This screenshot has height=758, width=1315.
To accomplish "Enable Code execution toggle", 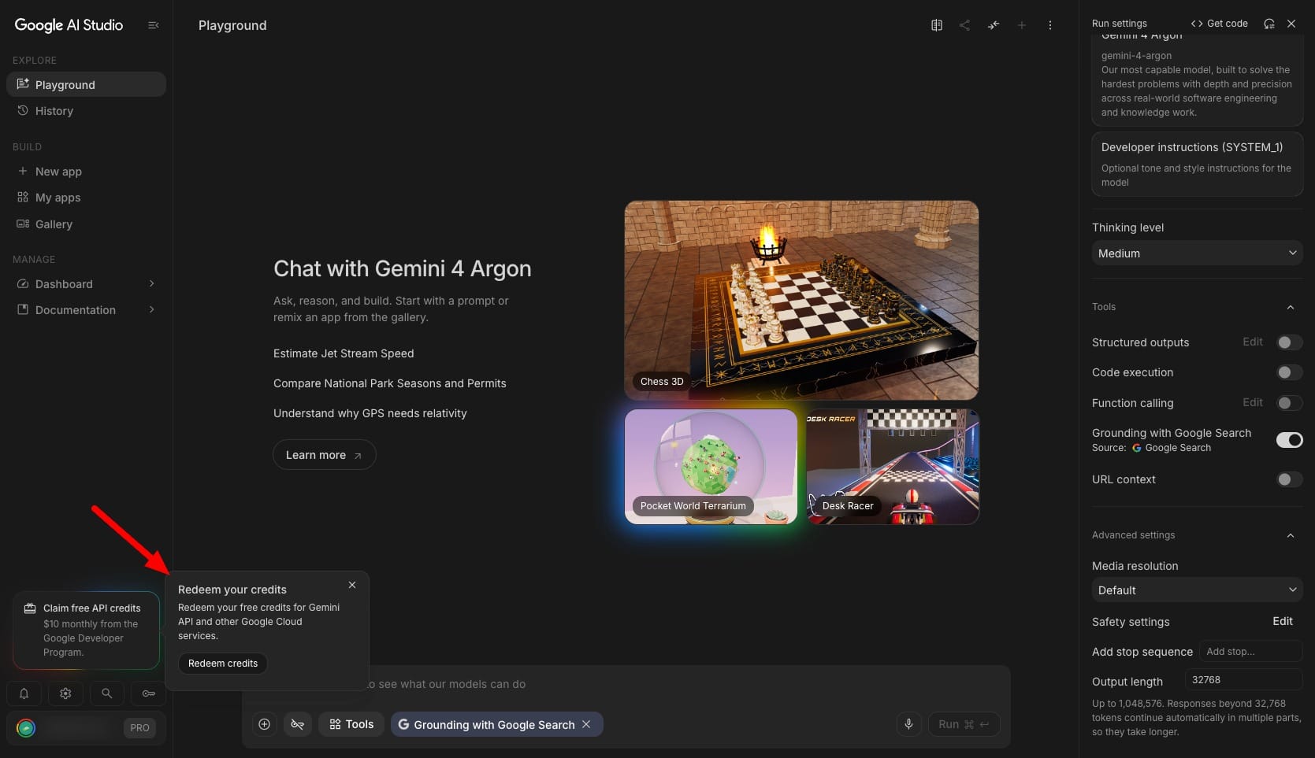I will tap(1289, 372).
